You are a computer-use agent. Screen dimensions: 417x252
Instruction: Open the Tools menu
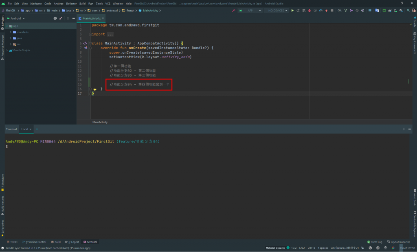pyautogui.click(x=99, y=4)
